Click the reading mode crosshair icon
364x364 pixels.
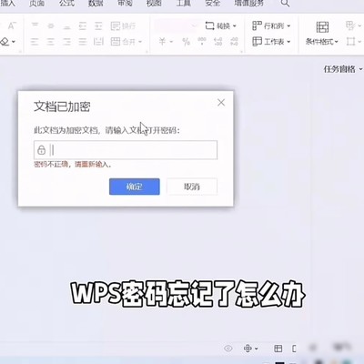(x=248, y=349)
